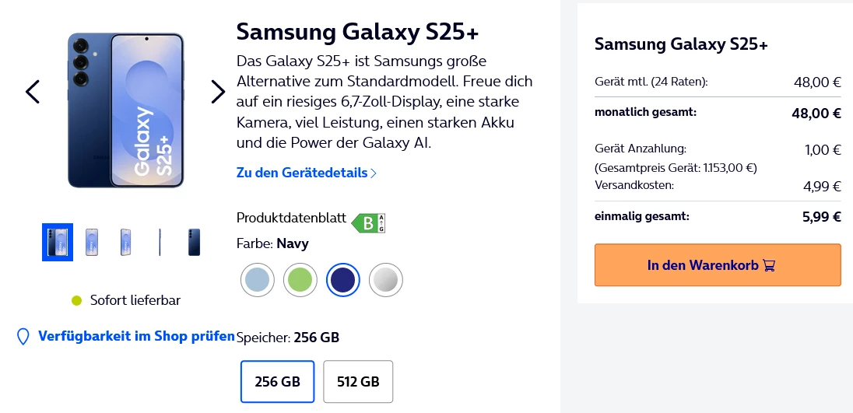Open the 'Zu den Gerätedetails' link
Viewport: 853px width, 413px height.
click(x=306, y=173)
